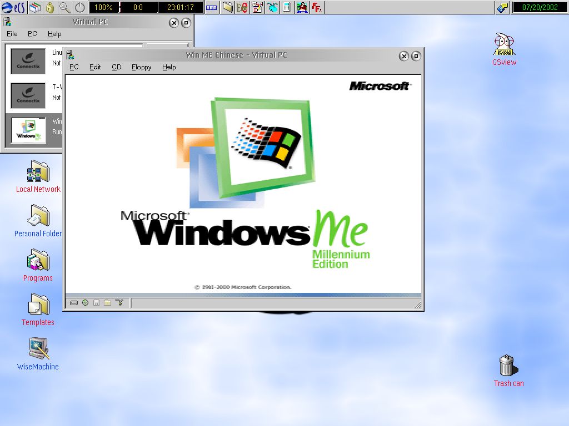Open the calculator icon in top bar

pos(287,7)
